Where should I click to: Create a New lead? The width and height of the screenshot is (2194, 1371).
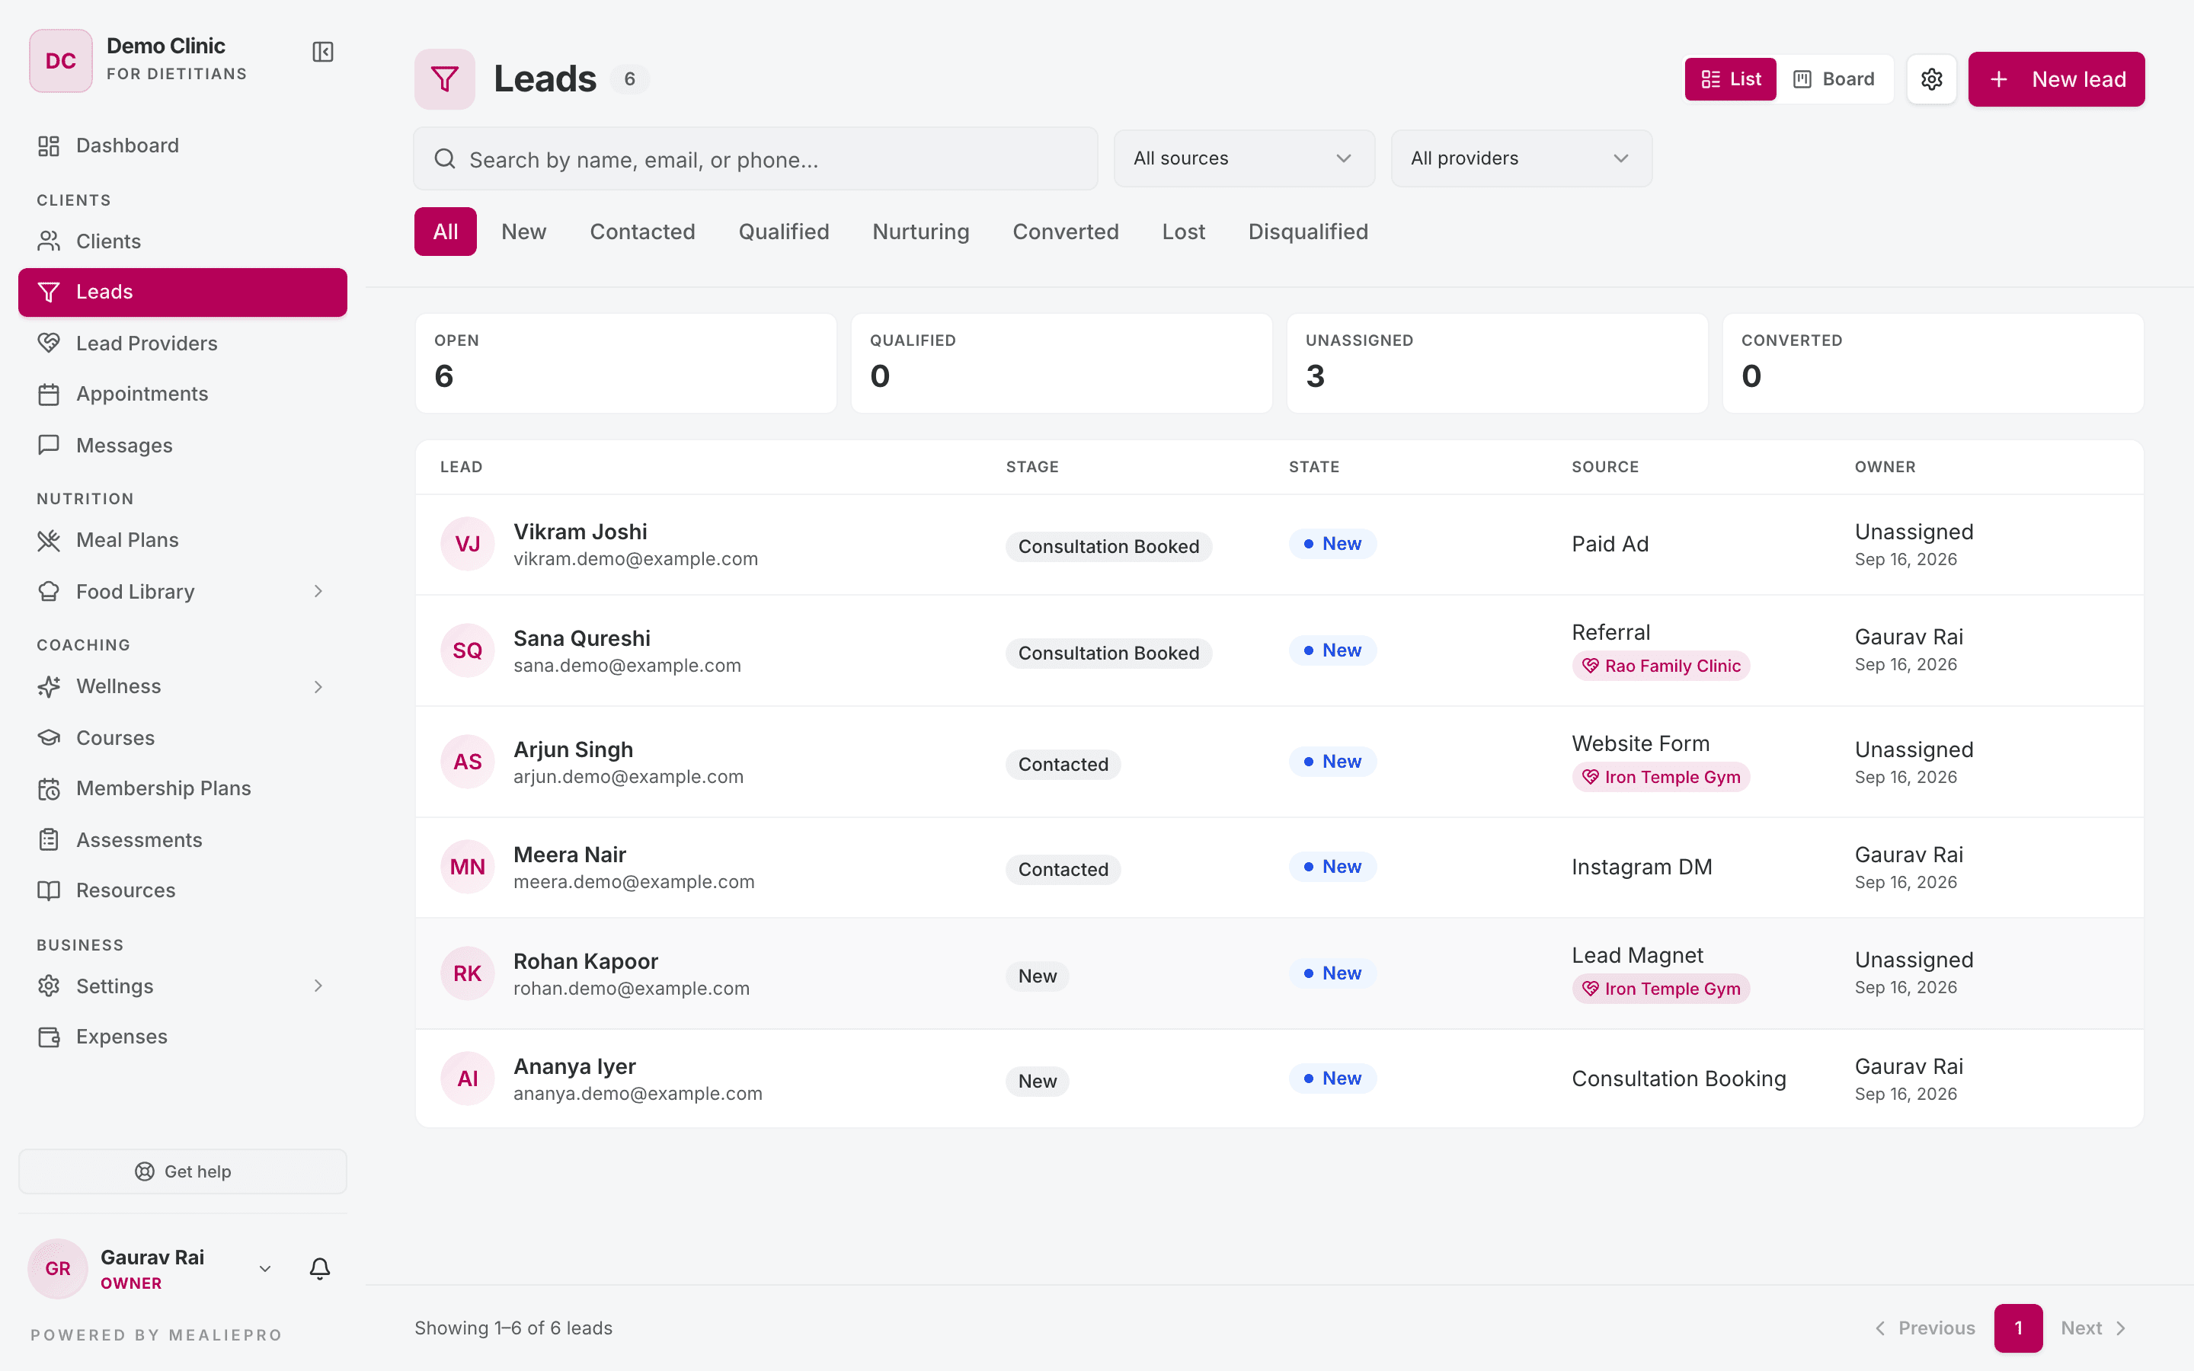[x=2056, y=79]
